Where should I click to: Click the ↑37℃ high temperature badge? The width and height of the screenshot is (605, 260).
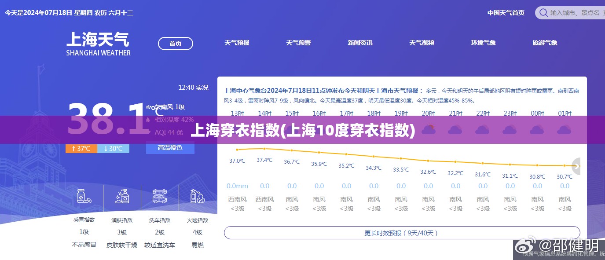(81, 148)
